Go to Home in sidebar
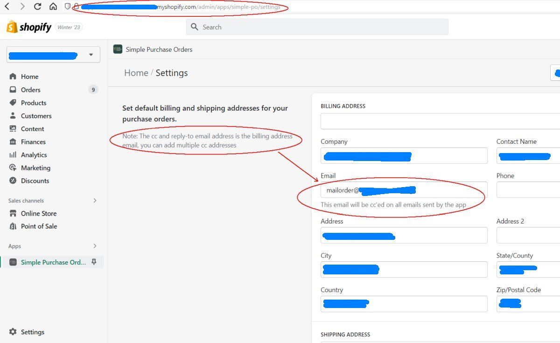Screen dimensions: 560x343 pyautogui.click(x=29, y=77)
